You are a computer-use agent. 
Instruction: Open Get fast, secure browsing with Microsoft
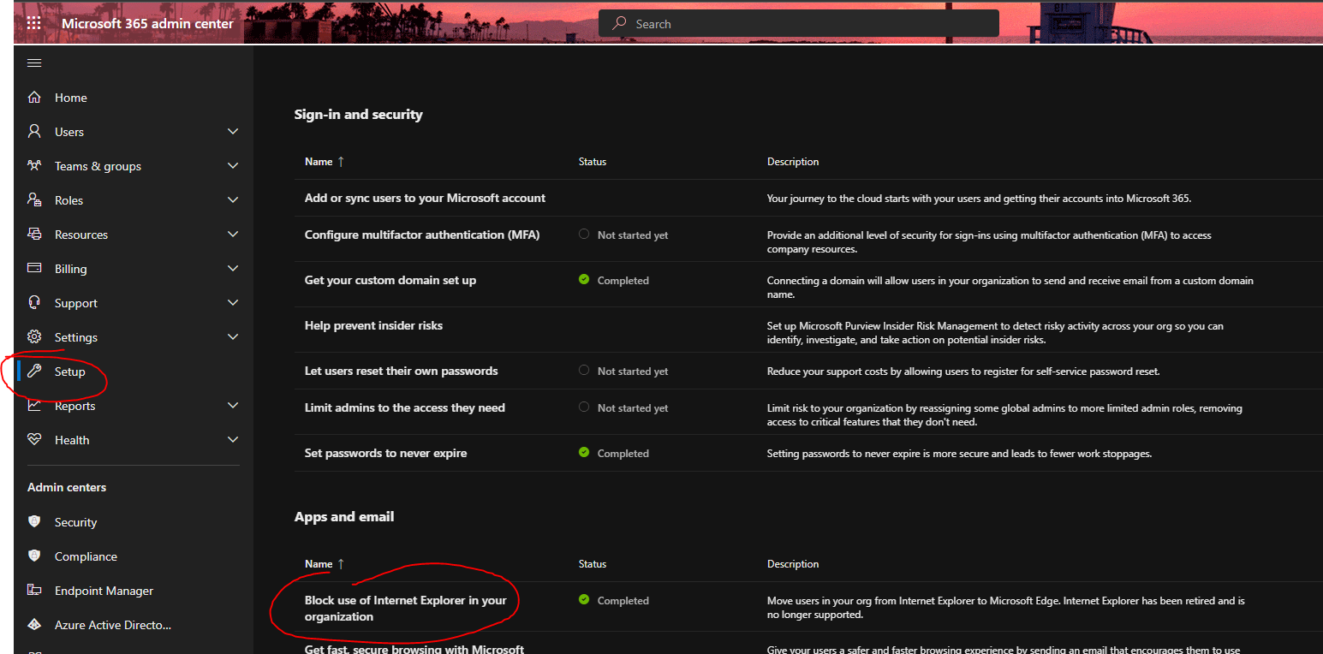[x=414, y=649]
